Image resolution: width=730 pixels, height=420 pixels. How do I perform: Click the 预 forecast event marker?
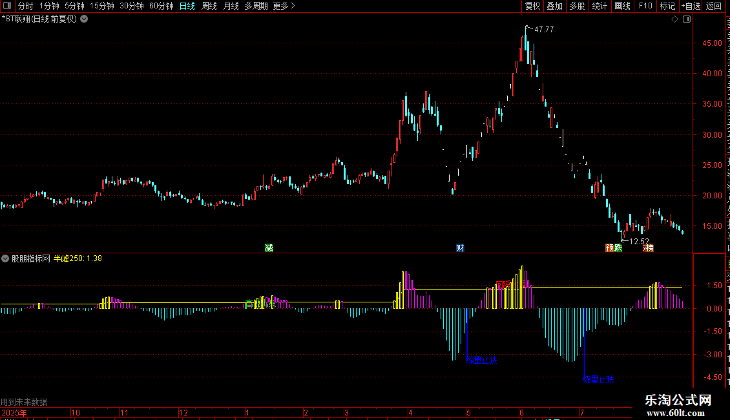point(609,247)
